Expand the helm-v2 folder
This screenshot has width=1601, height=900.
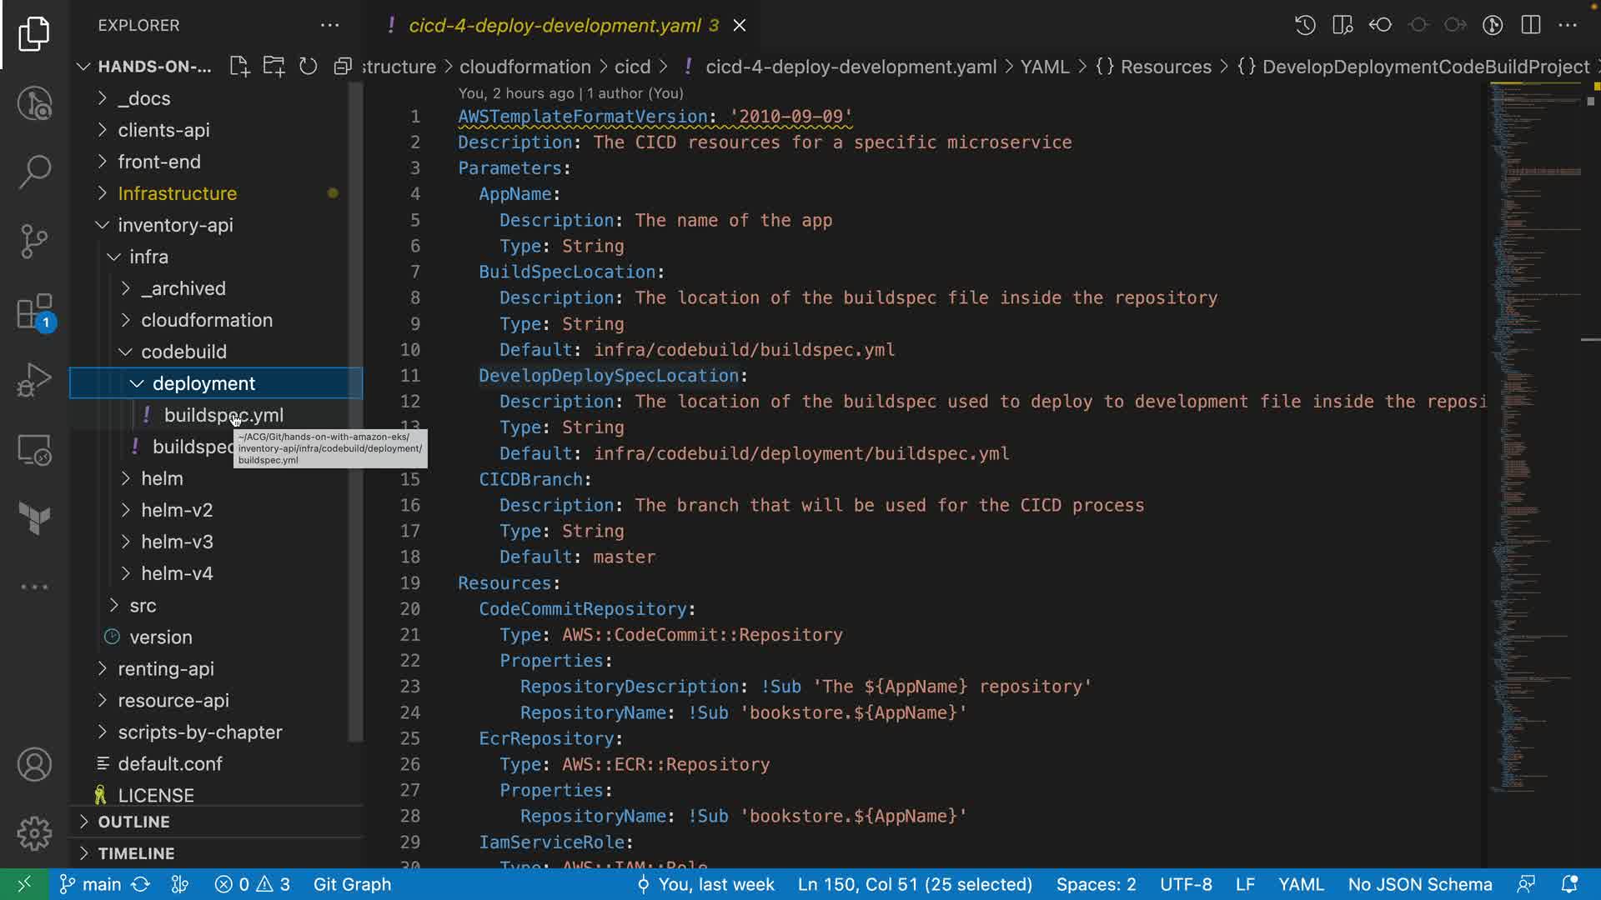pyautogui.click(x=177, y=510)
